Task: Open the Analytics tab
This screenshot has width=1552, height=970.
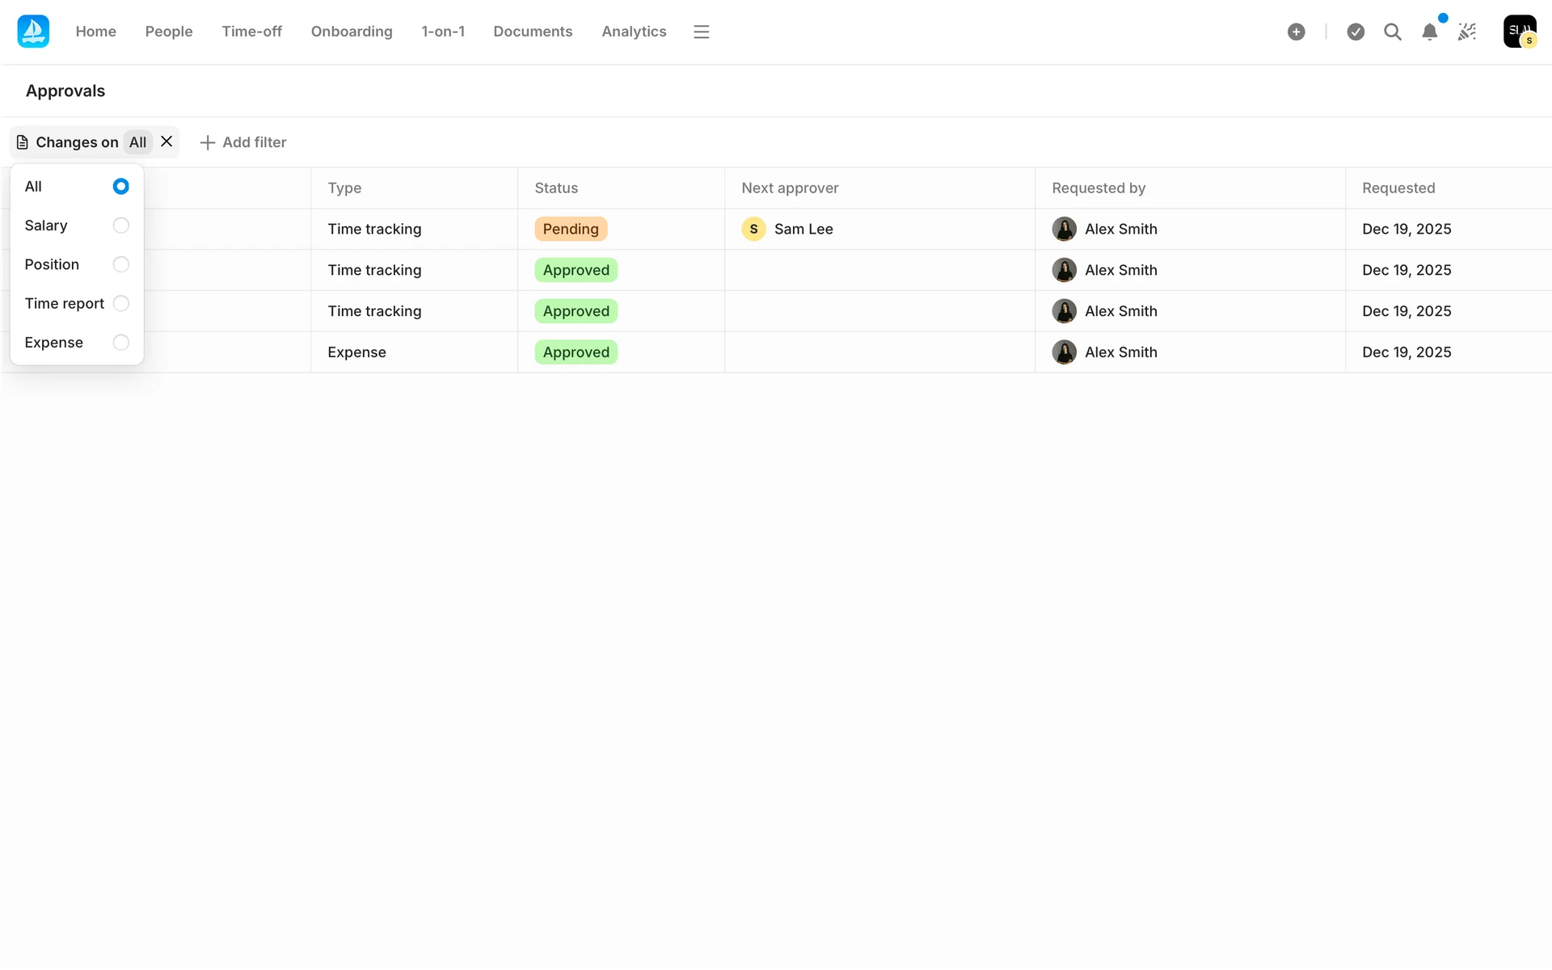Action: [x=633, y=32]
